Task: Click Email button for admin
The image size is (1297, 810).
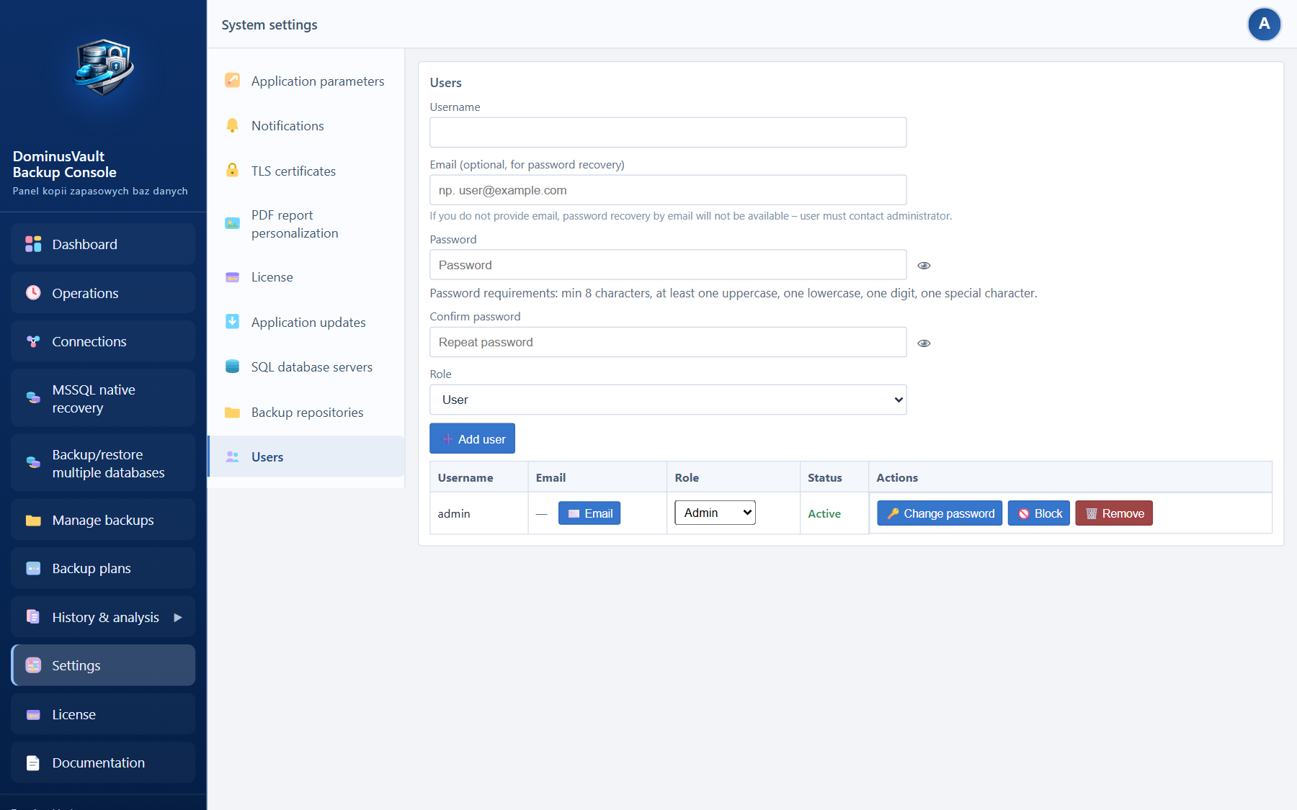Action: (x=589, y=513)
